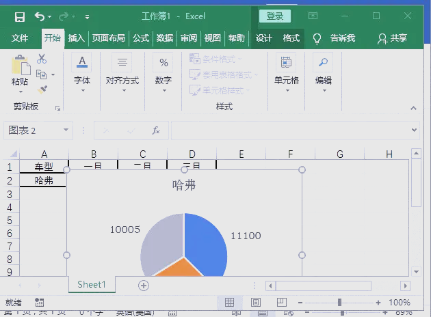Viewport: 431px width, 317px height.
Task: Open the 数字 number format group
Action: point(164,72)
